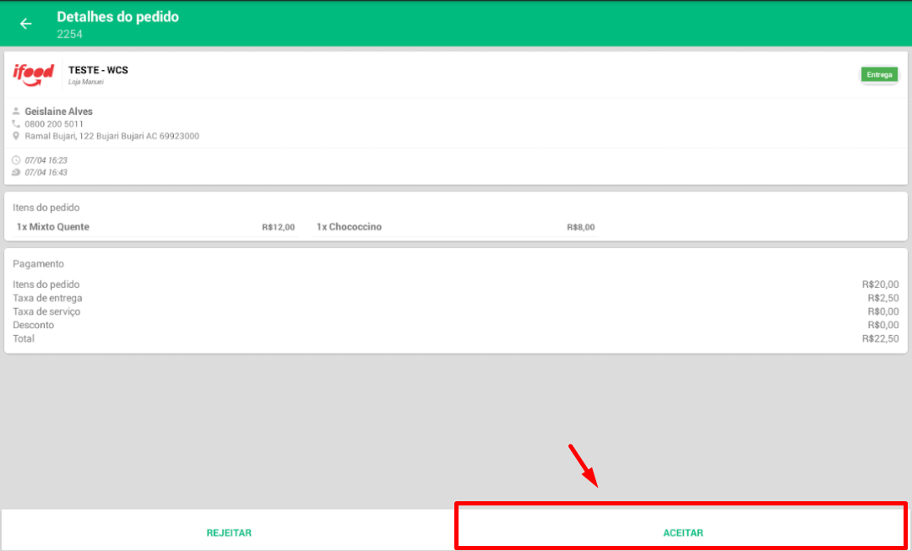This screenshot has height=551, width=912.
Task: Click the delivery icon beside 07/04 16:43
Action: pyautogui.click(x=16, y=173)
